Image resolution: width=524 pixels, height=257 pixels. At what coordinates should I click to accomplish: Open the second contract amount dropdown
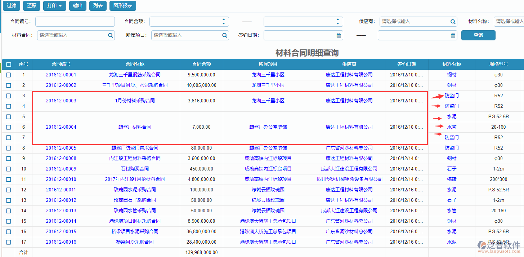point(337,22)
